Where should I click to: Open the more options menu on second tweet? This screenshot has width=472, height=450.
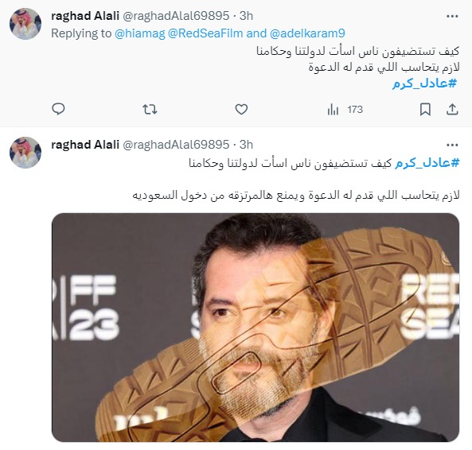coord(452,145)
